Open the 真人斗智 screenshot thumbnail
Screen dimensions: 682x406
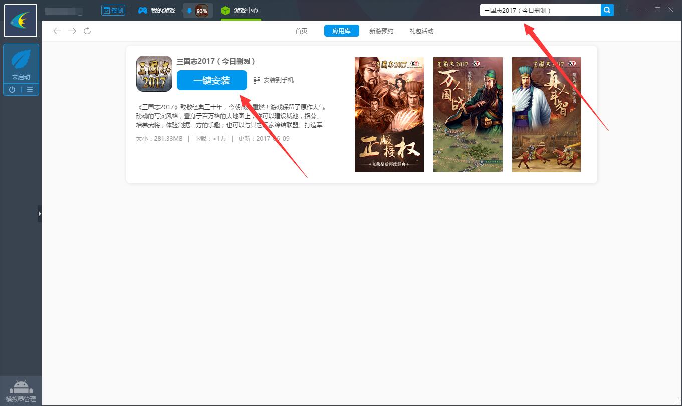pos(547,115)
